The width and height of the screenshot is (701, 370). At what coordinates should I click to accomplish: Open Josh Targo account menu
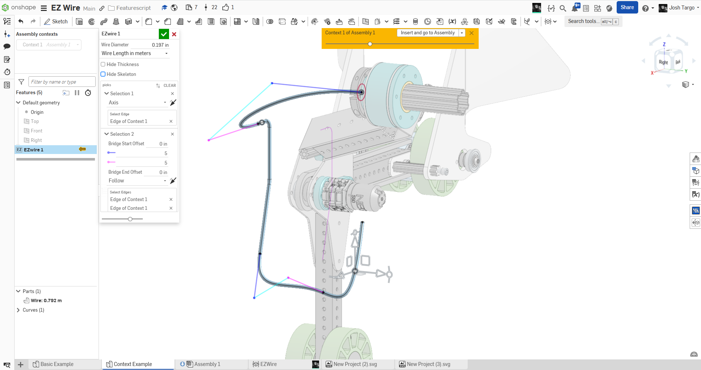tap(679, 8)
